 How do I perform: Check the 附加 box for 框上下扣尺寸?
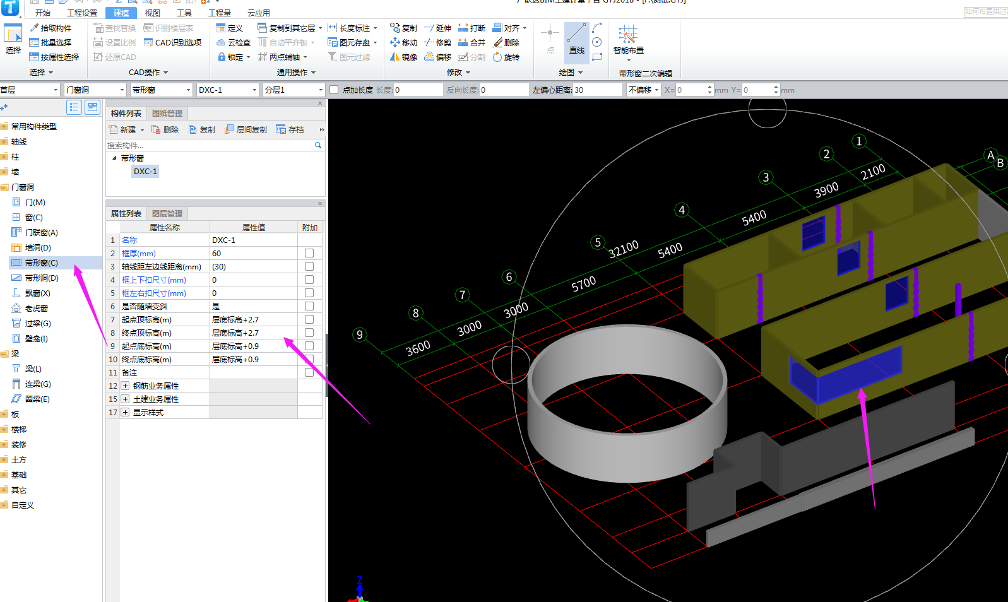tap(309, 280)
